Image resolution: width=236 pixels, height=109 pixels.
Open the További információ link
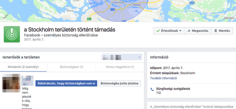point(163,78)
